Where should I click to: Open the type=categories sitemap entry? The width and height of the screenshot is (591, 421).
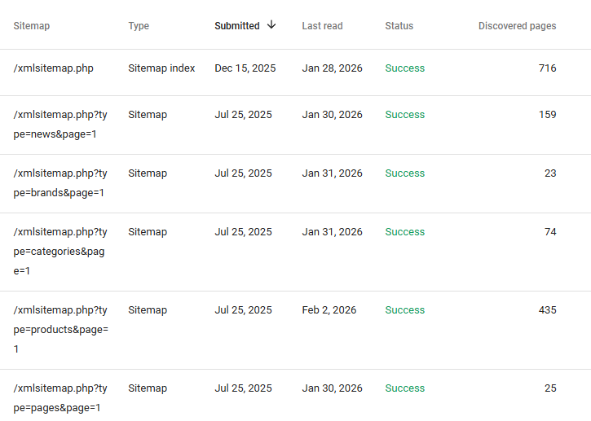coord(60,252)
